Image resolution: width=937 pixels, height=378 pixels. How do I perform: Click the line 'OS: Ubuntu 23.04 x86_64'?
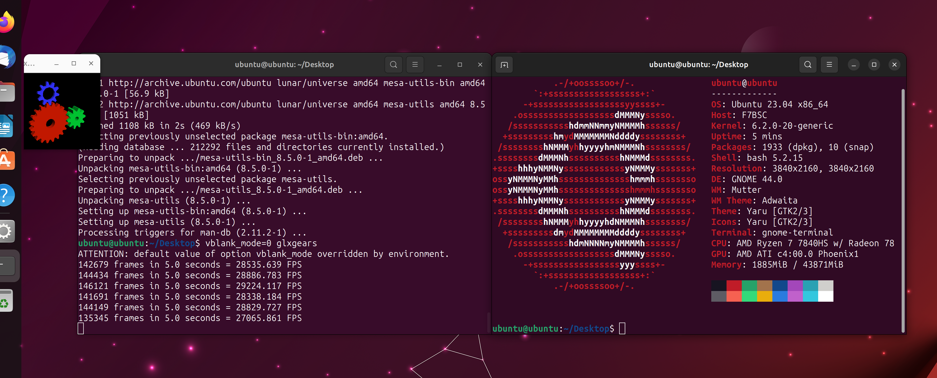769,104
